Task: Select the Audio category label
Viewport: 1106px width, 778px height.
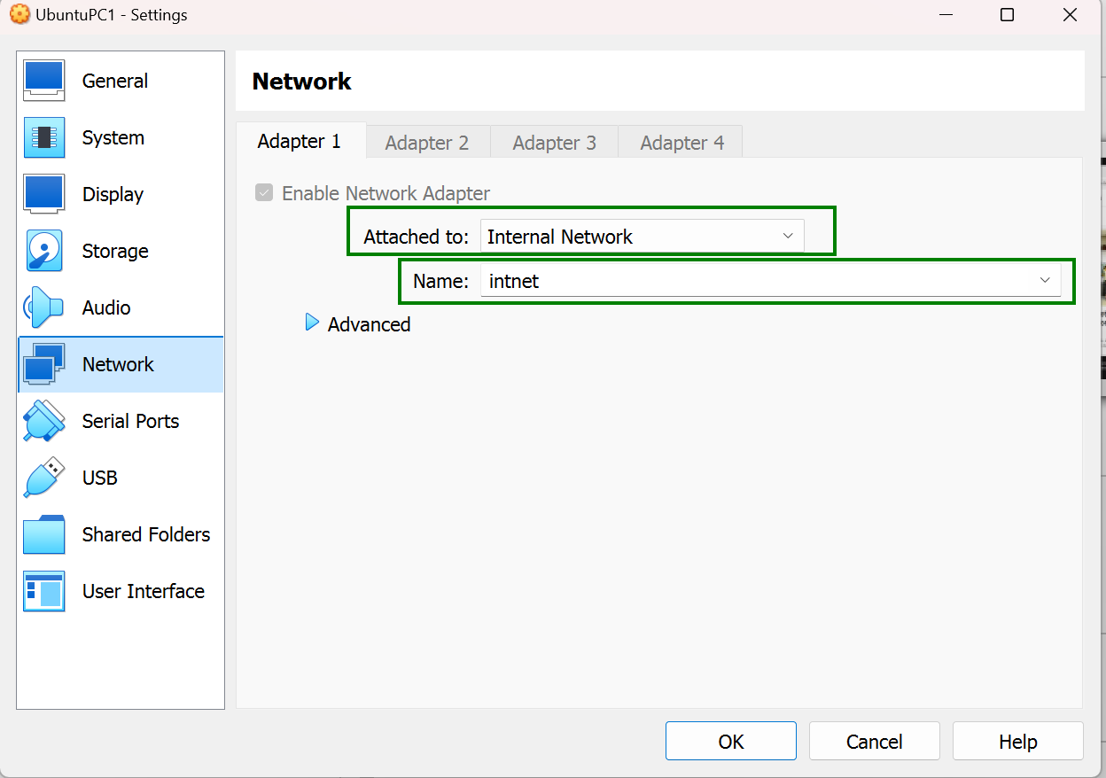Action: (106, 307)
